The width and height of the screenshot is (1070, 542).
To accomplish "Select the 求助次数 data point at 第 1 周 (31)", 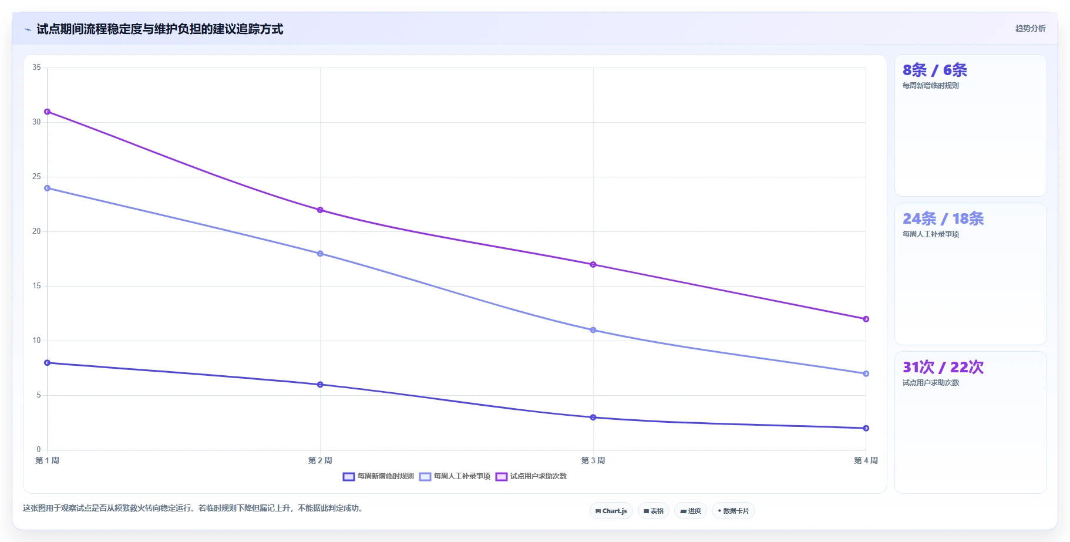I will click(x=48, y=112).
